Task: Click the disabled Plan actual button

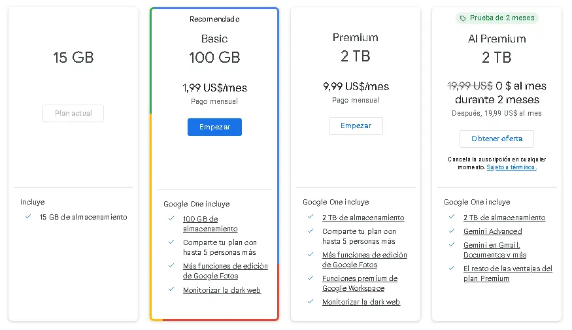Action: tap(73, 113)
